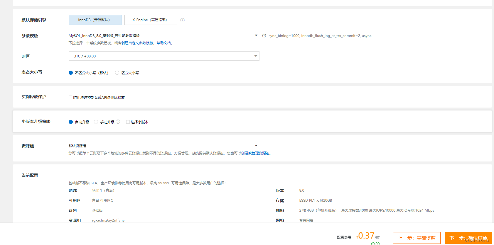The width and height of the screenshot is (494, 245).
Task: Click the version value 8.0
Action: [302, 190]
